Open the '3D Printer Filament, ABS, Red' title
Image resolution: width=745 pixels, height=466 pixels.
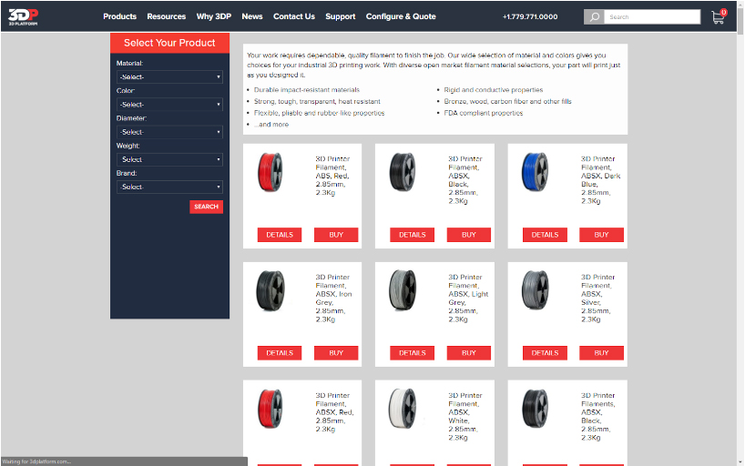coord(332,176)
